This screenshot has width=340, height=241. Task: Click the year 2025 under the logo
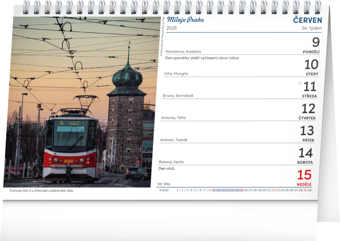coord(172,28)
